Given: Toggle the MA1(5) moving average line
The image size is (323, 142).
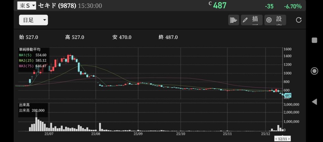Looking at the screenshot, I should tap(33, 55).
